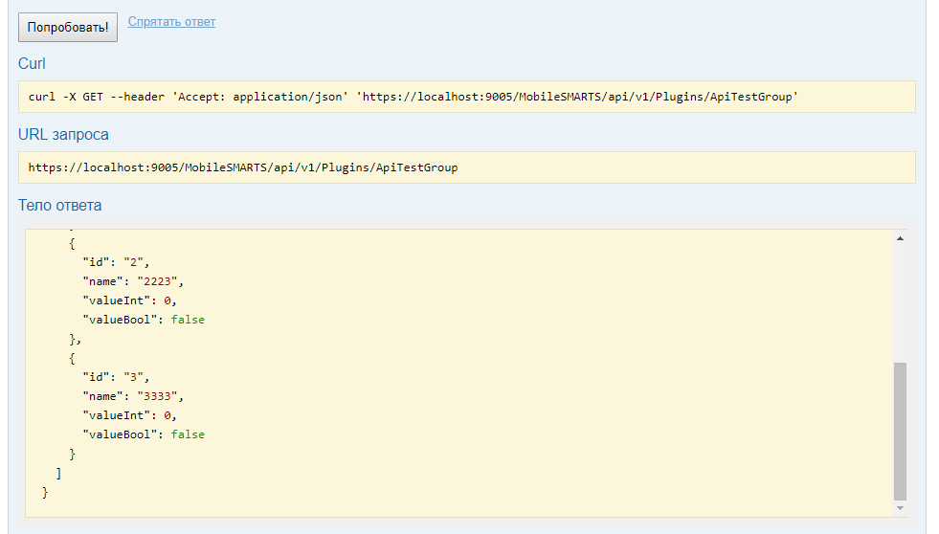Click the first valueBool false value
This screenshot has width=939, height=534.
point(188,320)
